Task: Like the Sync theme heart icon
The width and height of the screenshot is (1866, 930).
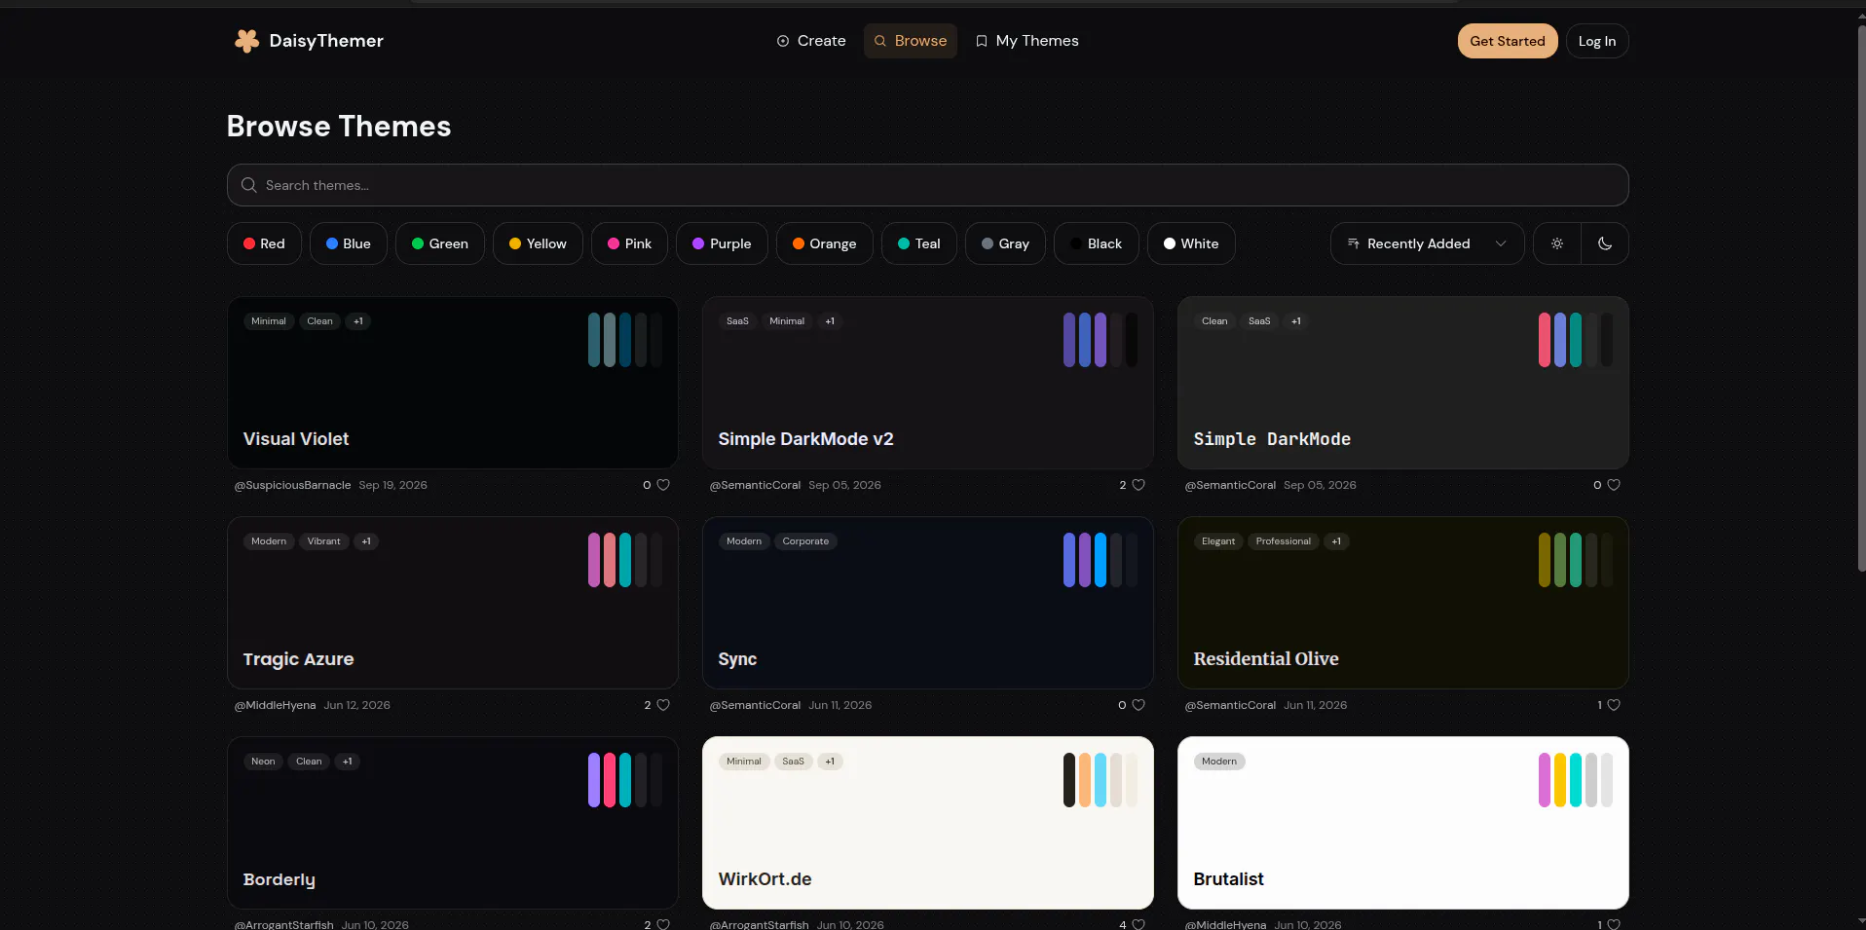Action: (1138, 705)
